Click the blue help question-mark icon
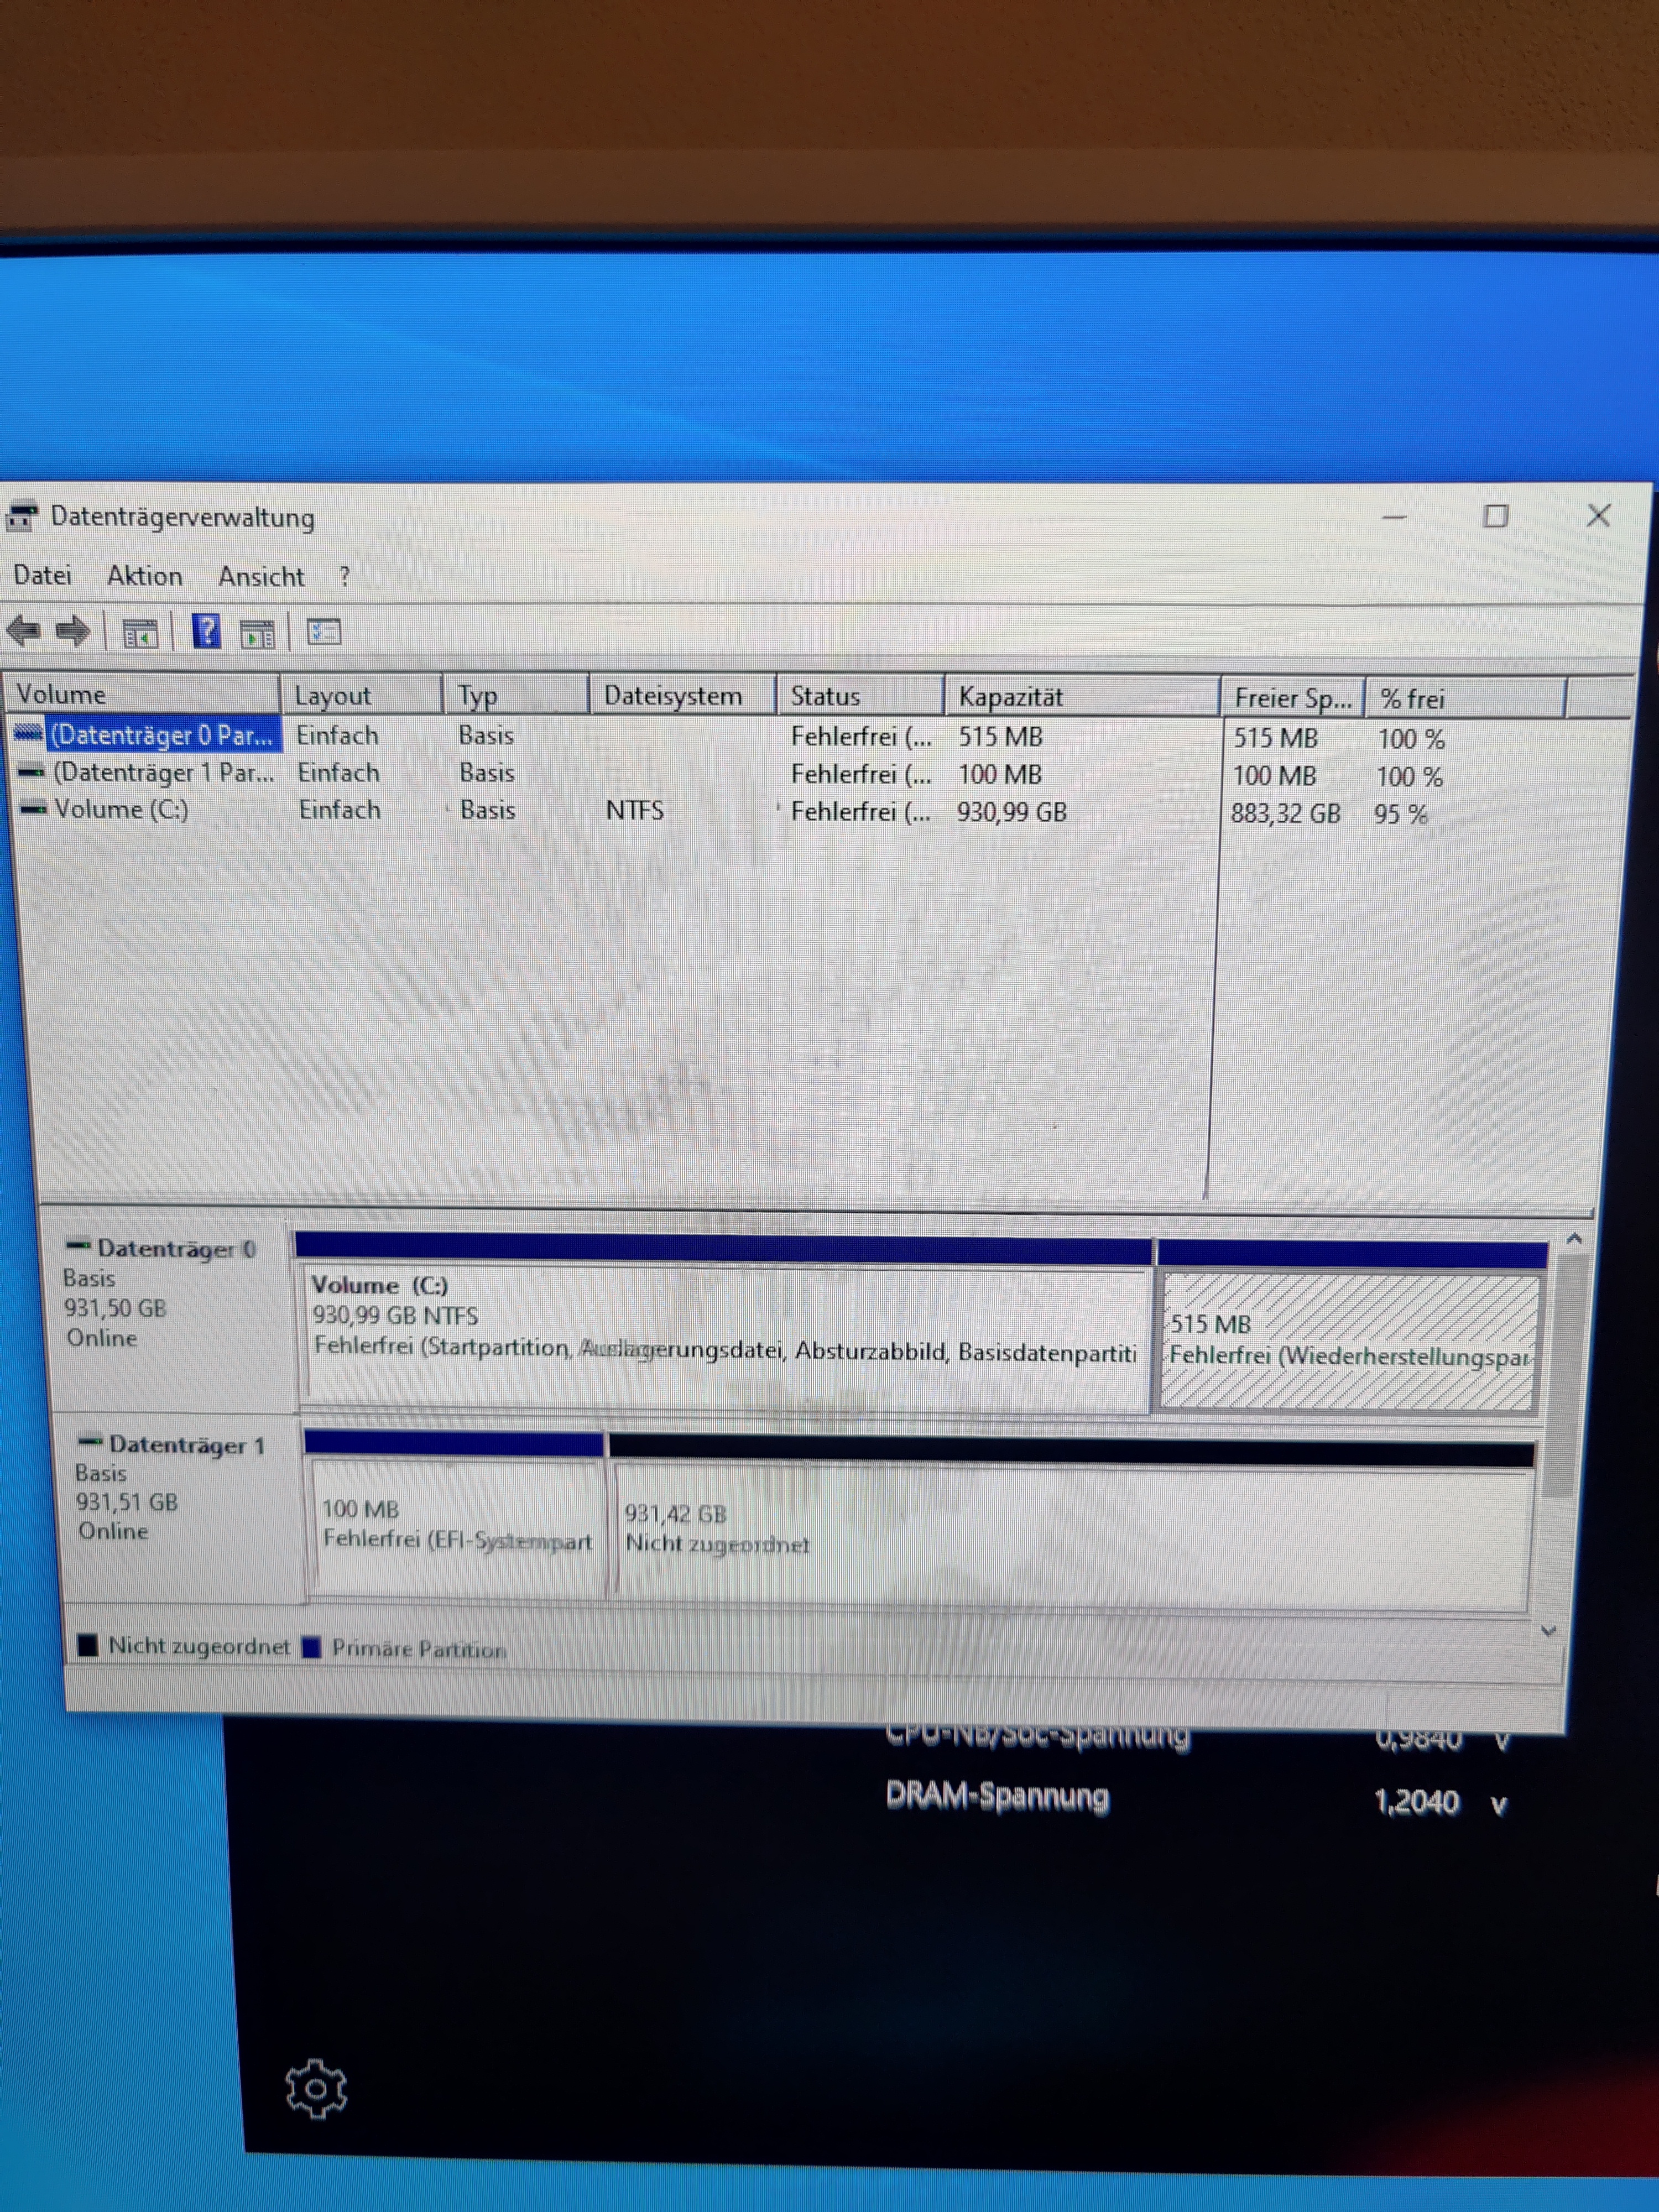Viewport: 1659px width, 2212px height. [x=206, y=631]
